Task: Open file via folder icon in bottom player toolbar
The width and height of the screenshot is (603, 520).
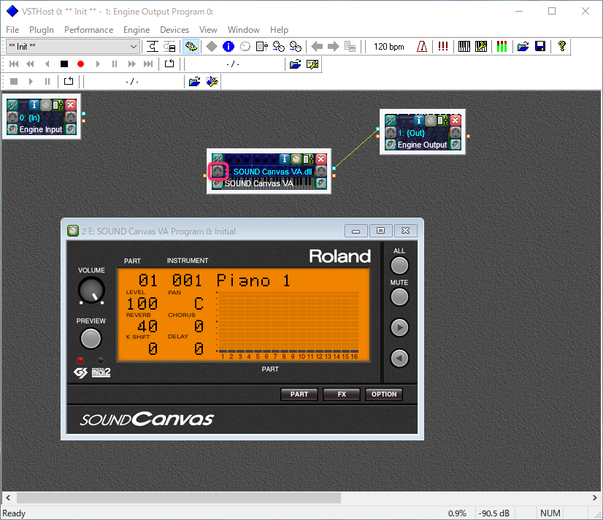Action: click(195, 82)
